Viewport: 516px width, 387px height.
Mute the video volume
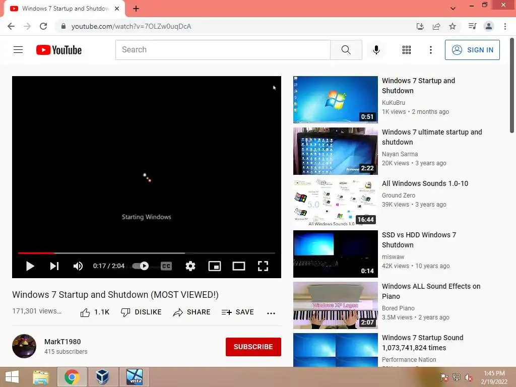[78, 266]
